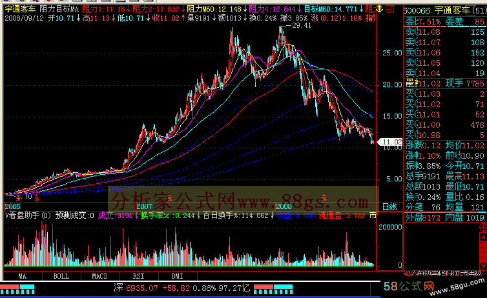Click the 深 6935.07 index in status bar

(136, 288)
